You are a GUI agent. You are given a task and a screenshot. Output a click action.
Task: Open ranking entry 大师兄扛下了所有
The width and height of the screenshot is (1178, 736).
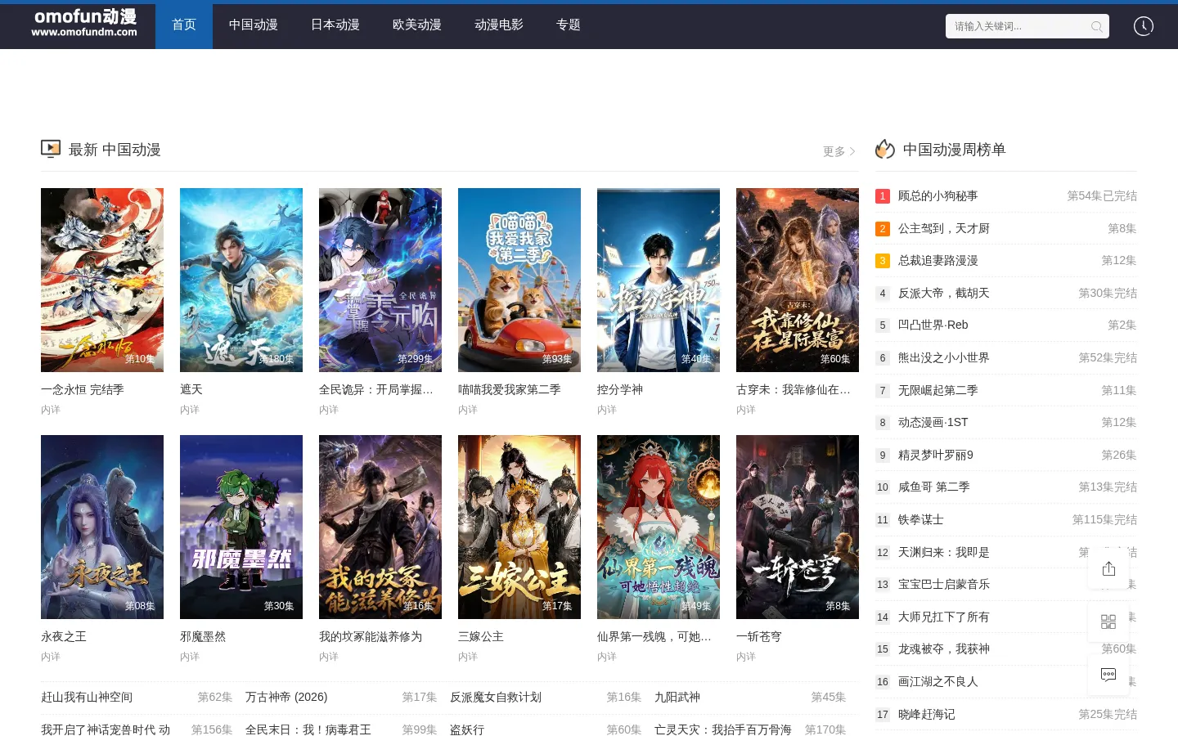coord(944,617)
